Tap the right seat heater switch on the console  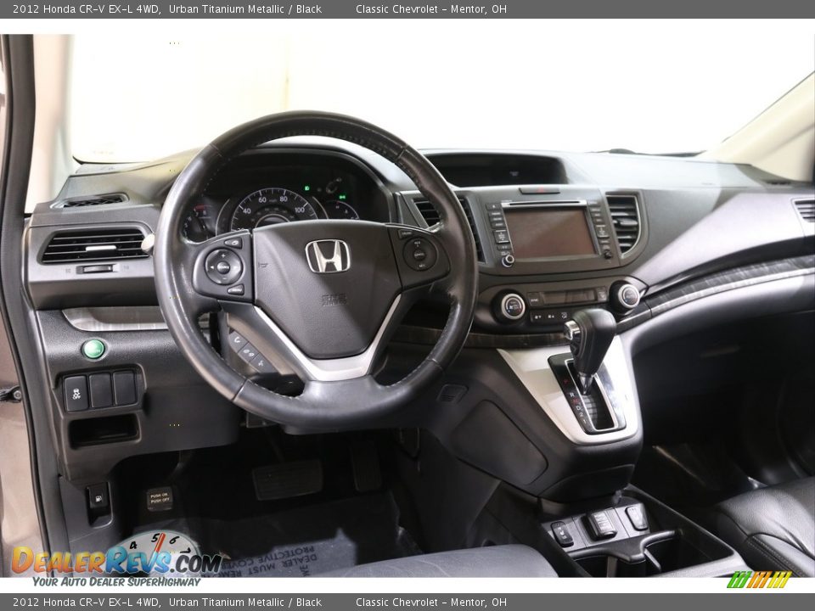(x=636, y=517)
